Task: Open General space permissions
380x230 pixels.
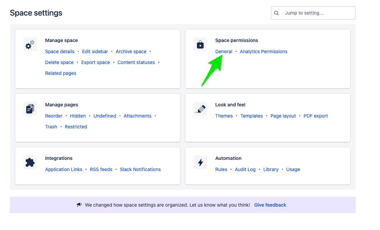Action: (224, 51)
